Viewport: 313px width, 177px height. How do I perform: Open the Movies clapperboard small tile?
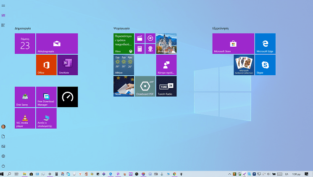point(140,38)
